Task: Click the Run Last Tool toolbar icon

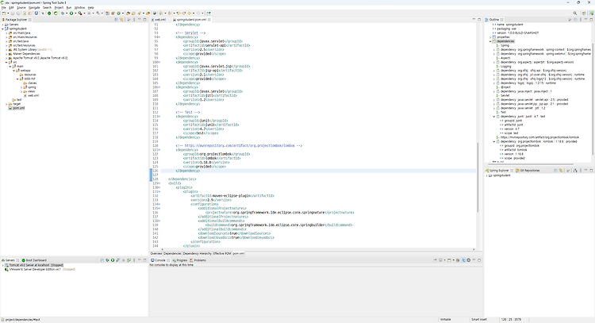Action: point(80,13)
